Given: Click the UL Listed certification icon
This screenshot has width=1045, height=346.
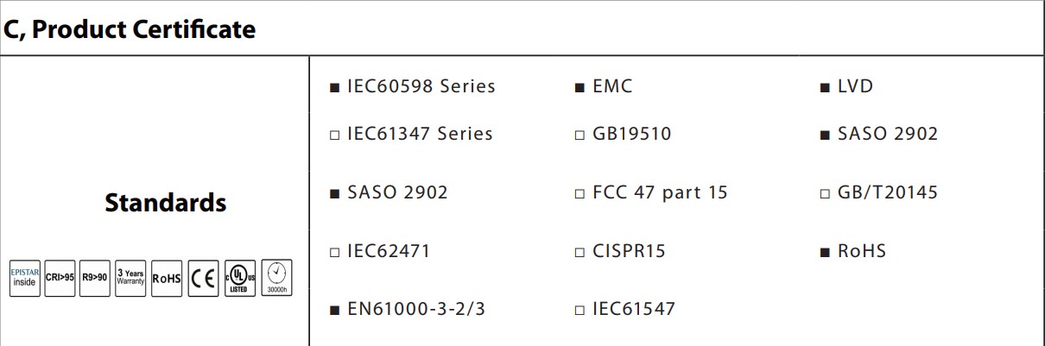Looking at the screenshot, I should point(240,278).
